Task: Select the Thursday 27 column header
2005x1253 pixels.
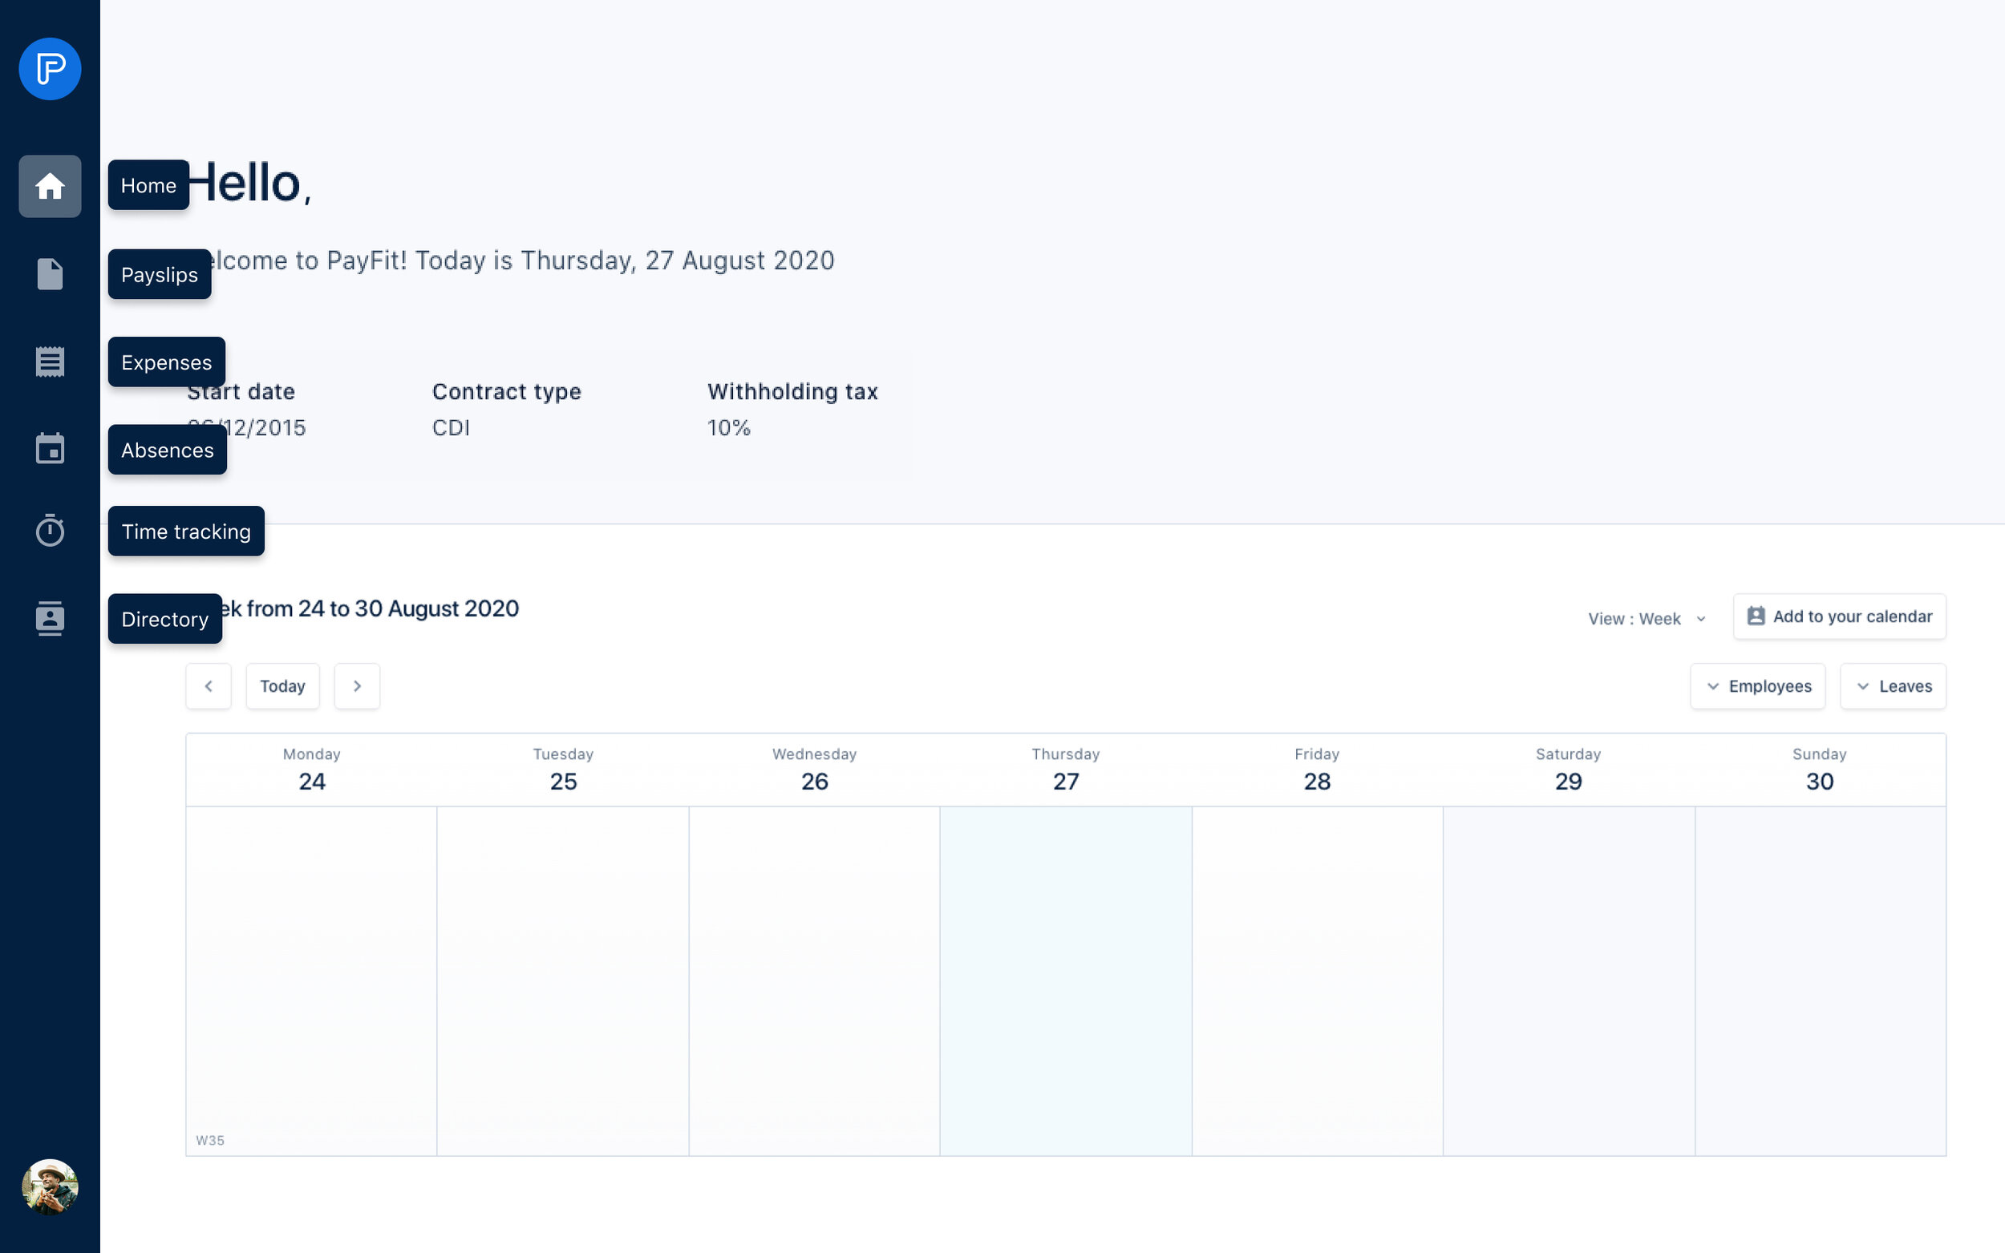Action: [x=1065, y=770]
